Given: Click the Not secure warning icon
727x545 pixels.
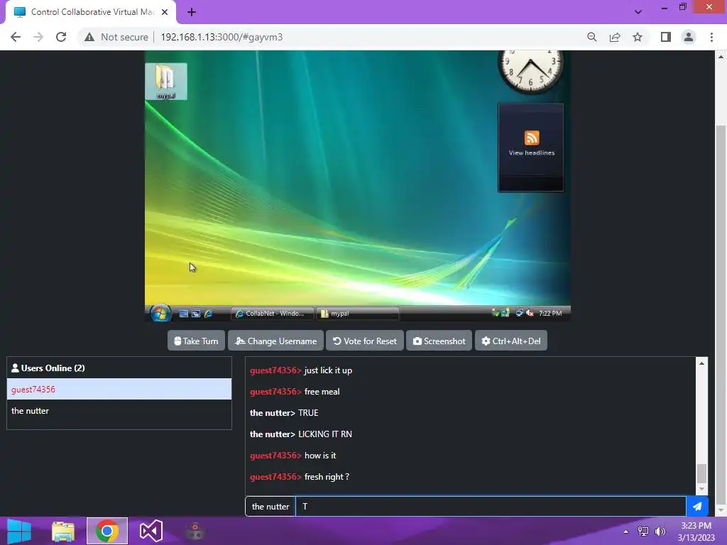Looking at the screenshot, I should pyautogui.click(x=89, y=37).
